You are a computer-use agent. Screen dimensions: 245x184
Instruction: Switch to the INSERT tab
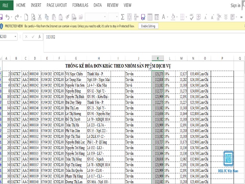(x=36, y=5)
